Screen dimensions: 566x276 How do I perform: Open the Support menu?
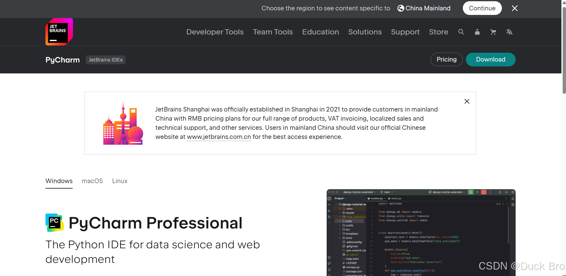coord(405,32)
